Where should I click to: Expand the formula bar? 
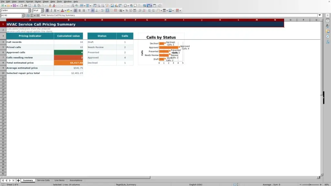point(320,15)
